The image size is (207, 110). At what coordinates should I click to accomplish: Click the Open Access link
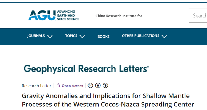(72, 86)
